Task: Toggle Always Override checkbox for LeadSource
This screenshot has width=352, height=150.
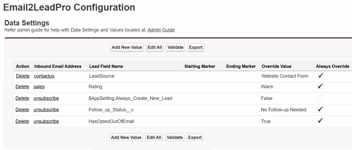Action: click(x=320, y=76)
